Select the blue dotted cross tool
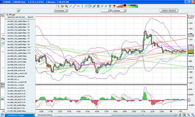 coord(106,6)
